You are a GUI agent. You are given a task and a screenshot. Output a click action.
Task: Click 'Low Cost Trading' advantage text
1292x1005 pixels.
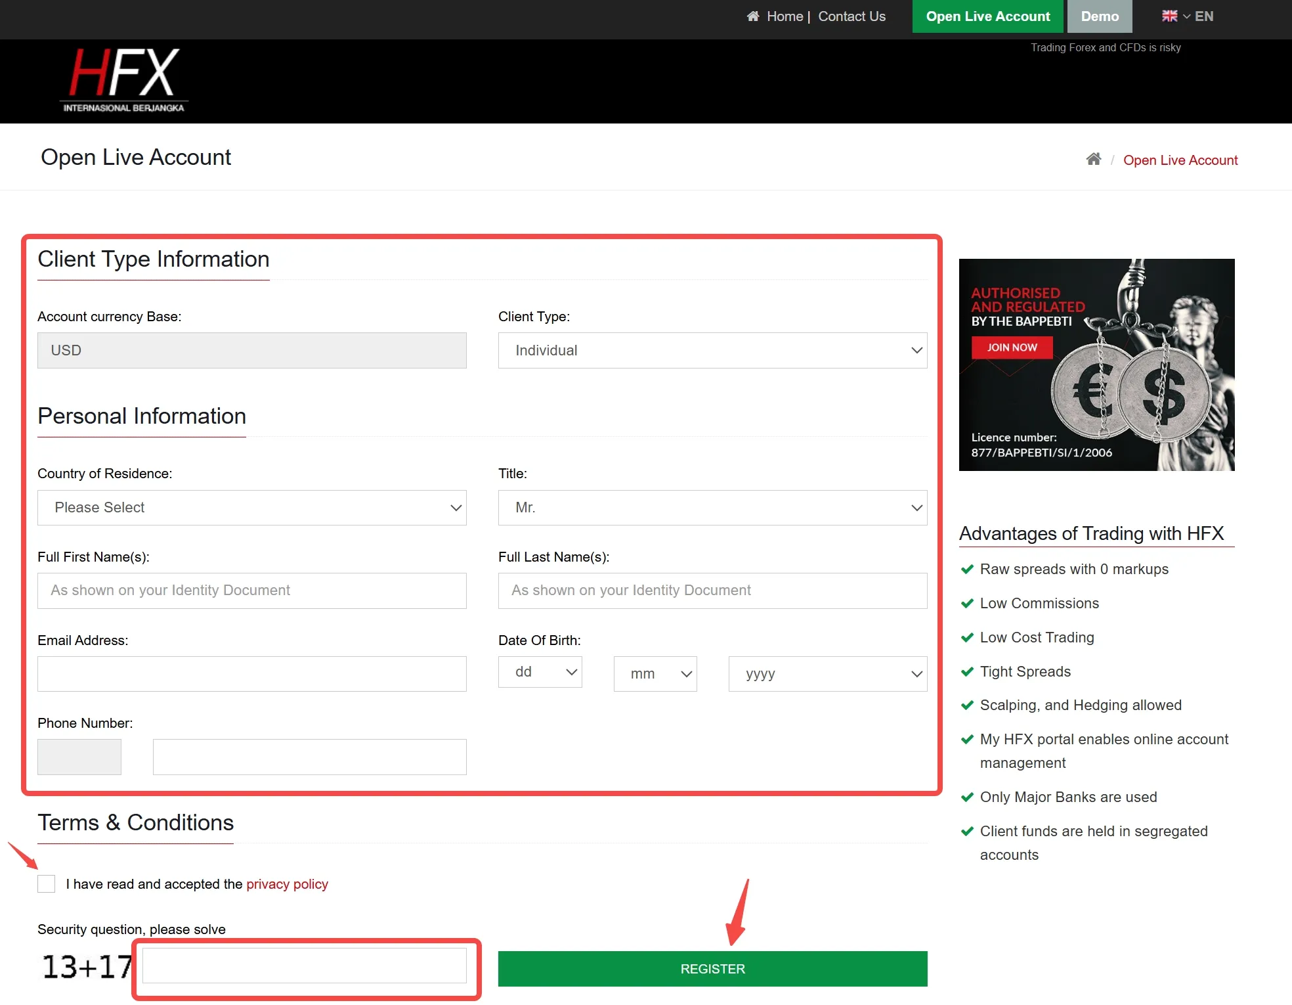click(1037, 638)
